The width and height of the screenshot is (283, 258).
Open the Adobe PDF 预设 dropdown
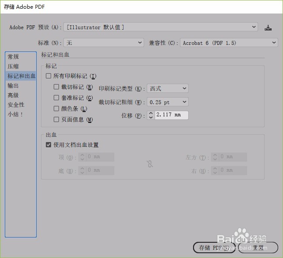click(161, 27)
